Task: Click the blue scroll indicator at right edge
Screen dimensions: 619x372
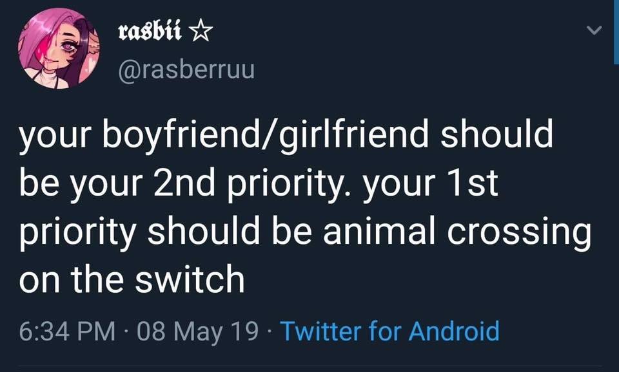Action: (x=616, y=32)
